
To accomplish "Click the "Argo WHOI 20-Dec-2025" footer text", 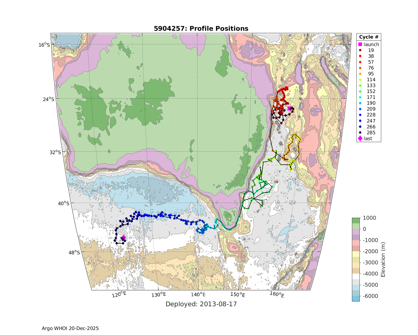I will [x=70, y=328].
